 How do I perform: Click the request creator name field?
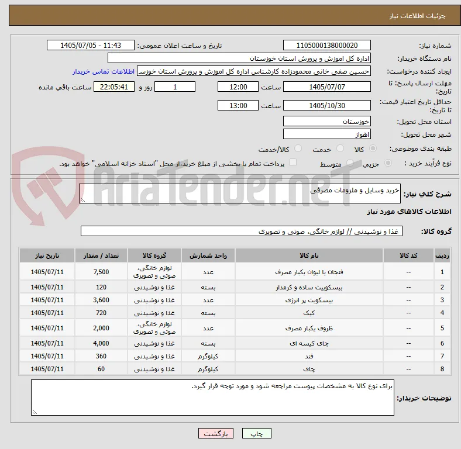254,71
